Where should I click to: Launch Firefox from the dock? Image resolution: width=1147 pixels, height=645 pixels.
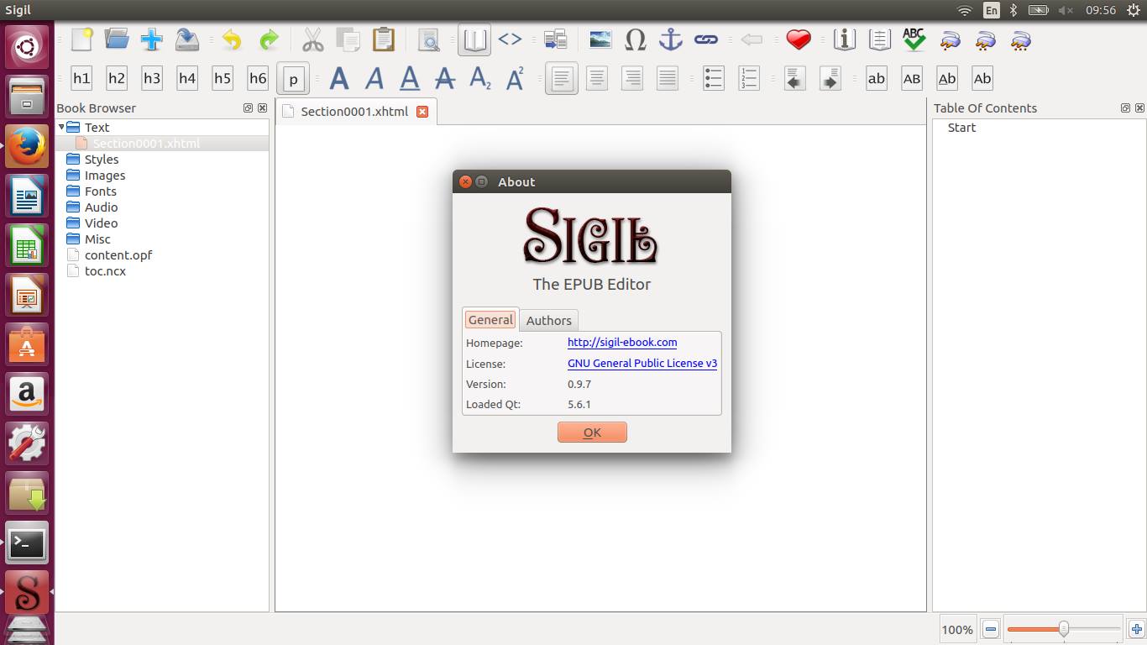coord(27,145)
